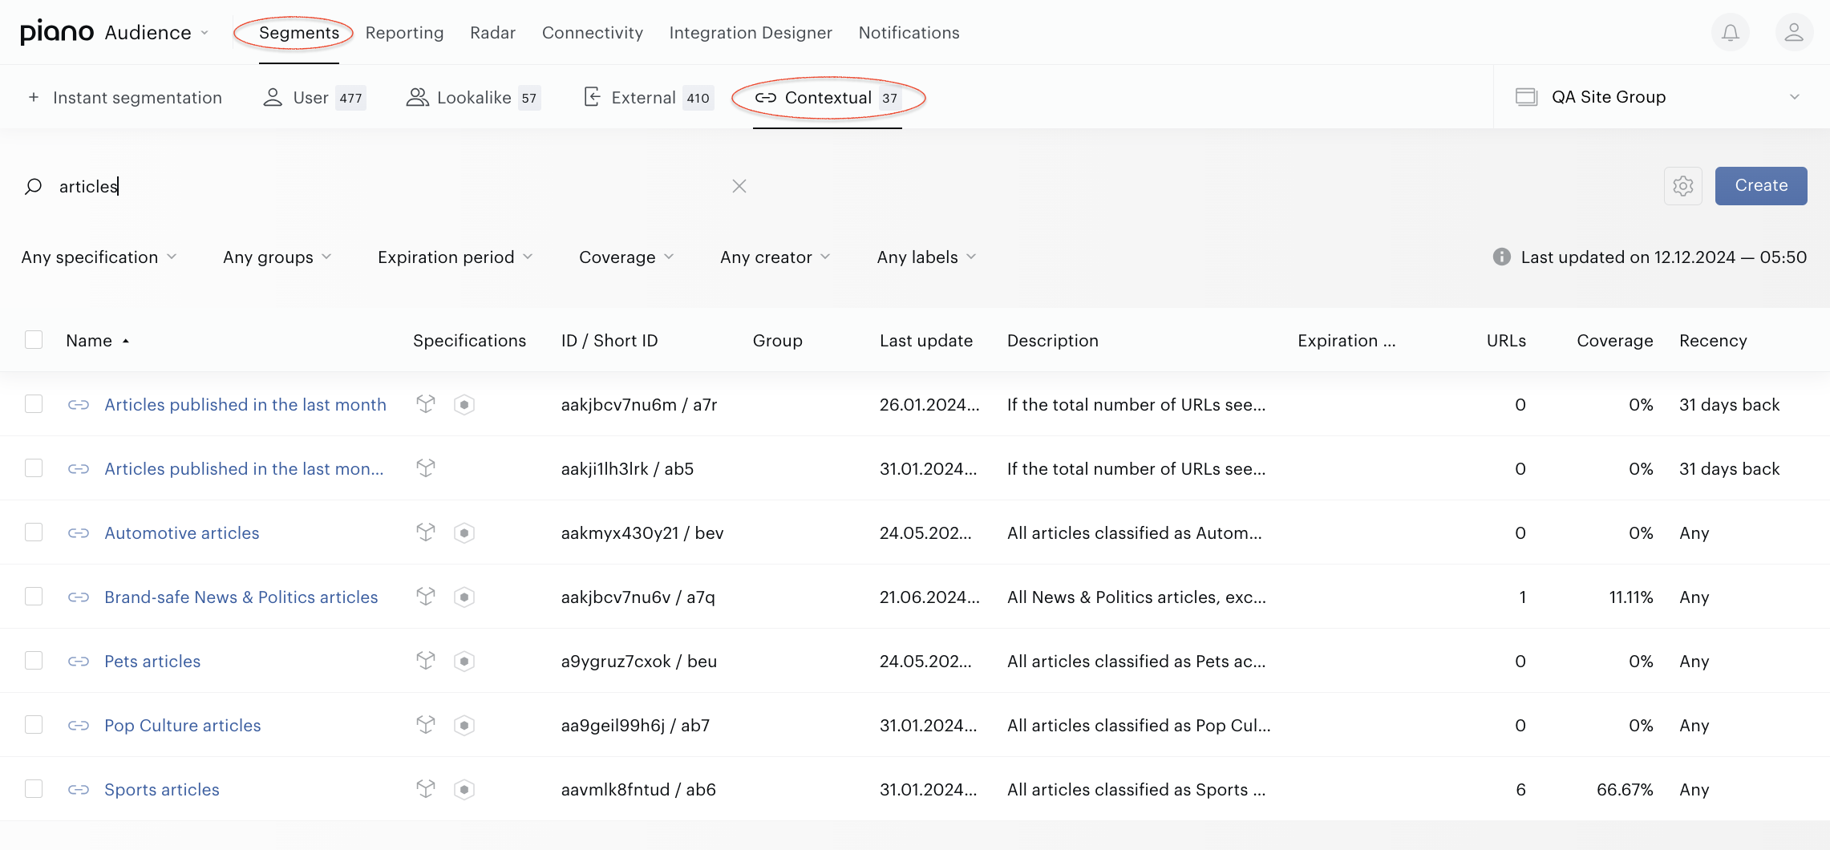Clear the search with the X icon
Screen dimensions: 1830x850
tap(739, 186)
